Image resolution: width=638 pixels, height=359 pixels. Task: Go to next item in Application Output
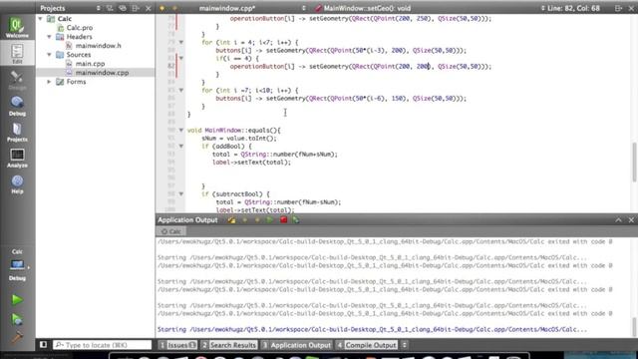[x=257, y=220]
